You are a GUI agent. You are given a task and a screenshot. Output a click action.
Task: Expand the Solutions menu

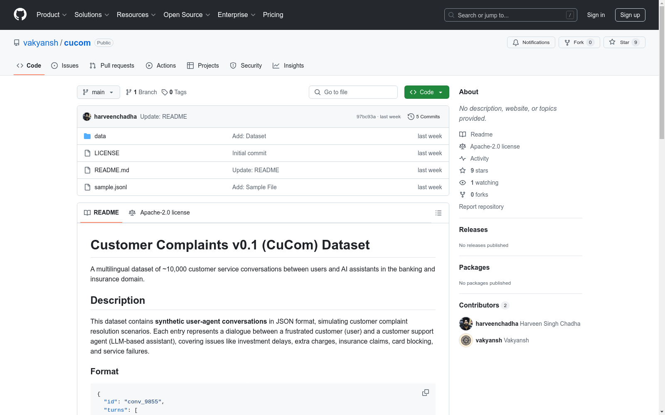(x=91, y=15)
